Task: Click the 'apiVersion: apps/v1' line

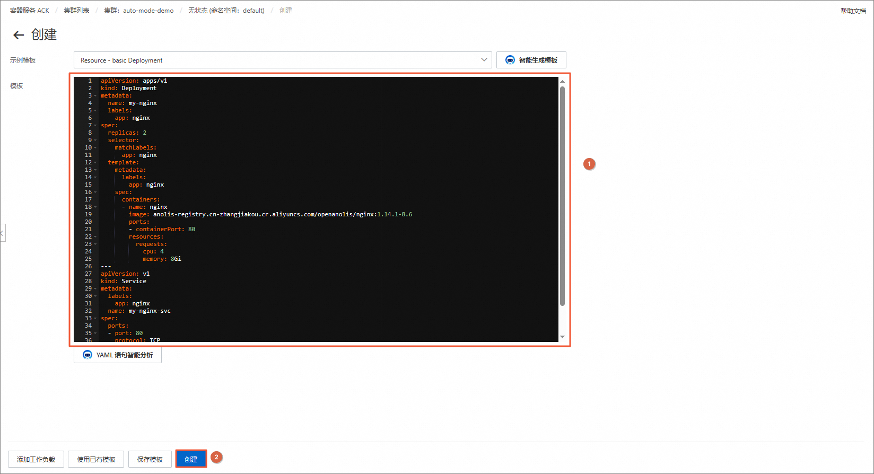Action: [x=134, y=81]
